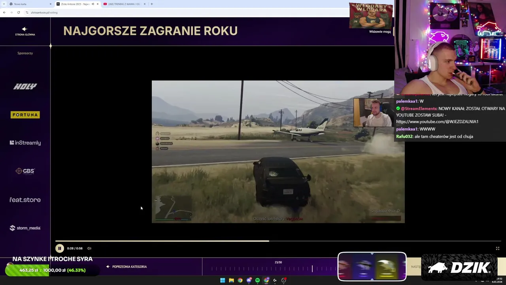This screenshot has height=285, width=506.
Task: Pause the video with the pause button
Action: pyautogui.click(x=59, y=248)
